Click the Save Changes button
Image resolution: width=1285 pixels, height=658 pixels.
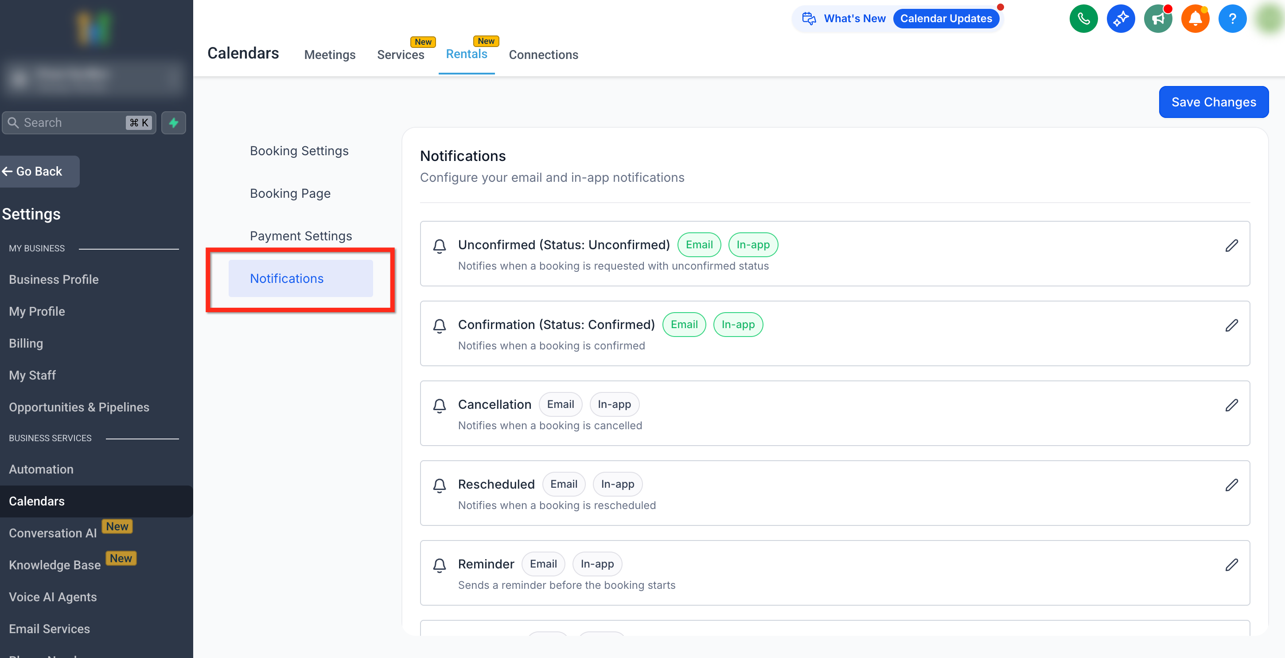pyautogui.click(x=1213, y=102)
